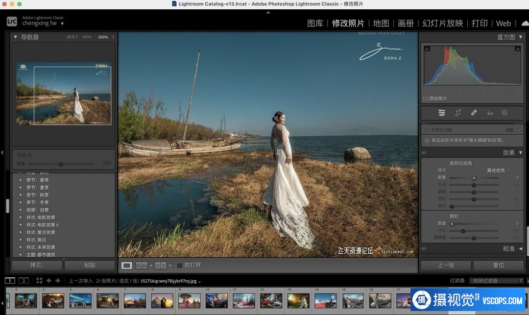The image size is (529, 315).
Task: Click the preset amount slider handle
Action: point(61,164)
